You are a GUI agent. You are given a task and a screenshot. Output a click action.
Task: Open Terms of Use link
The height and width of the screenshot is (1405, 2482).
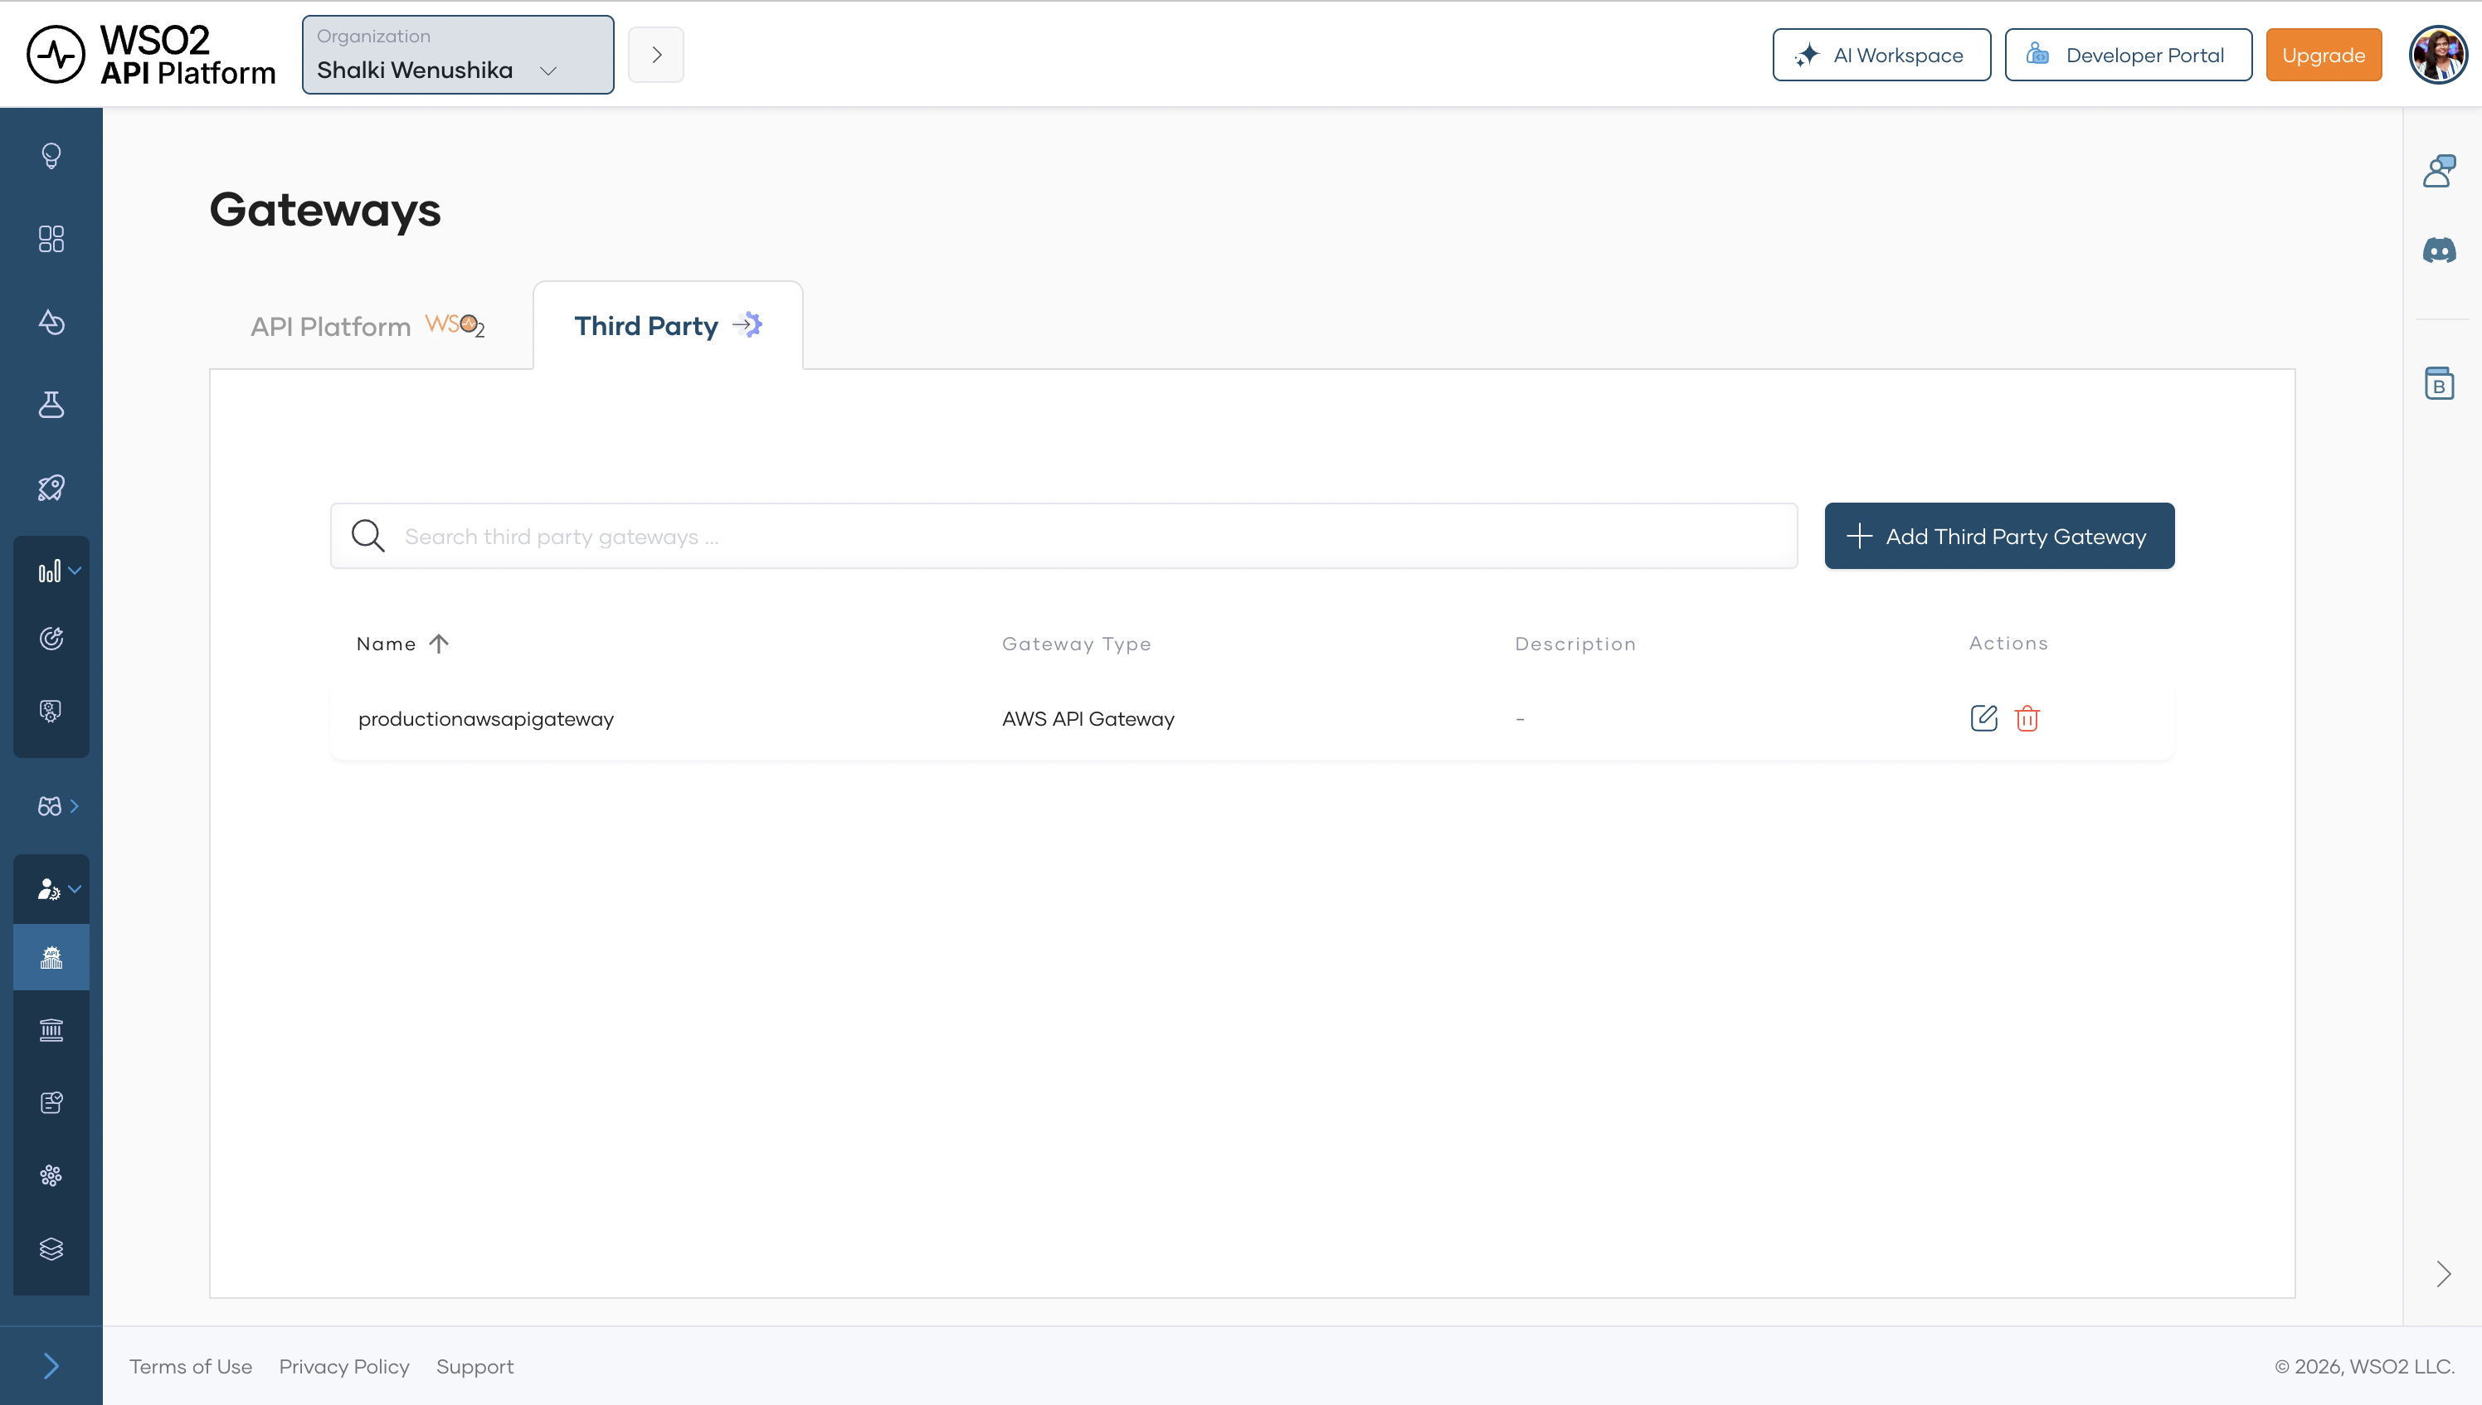point(191,1366)
